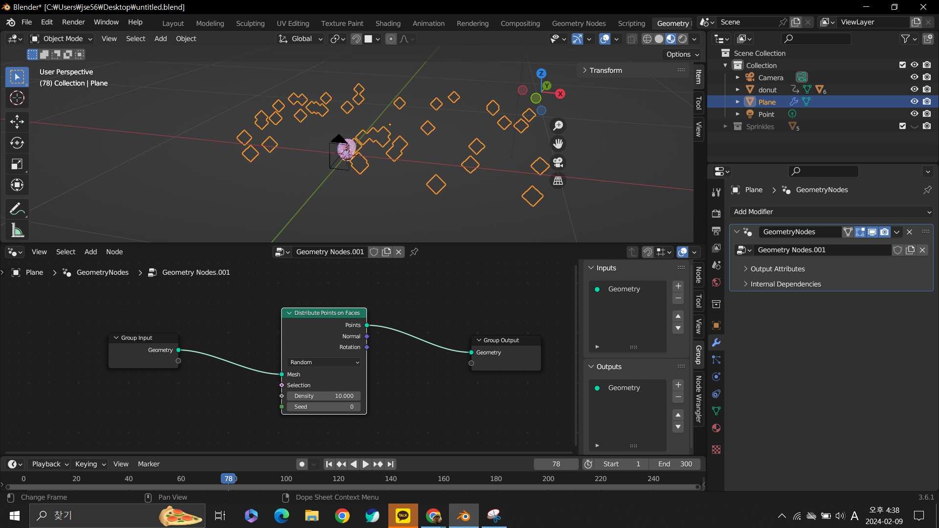Image resolution: width=939 pixels, height=528 pixels.
Task: Click the Density value field
Action: tap(324, 396)
